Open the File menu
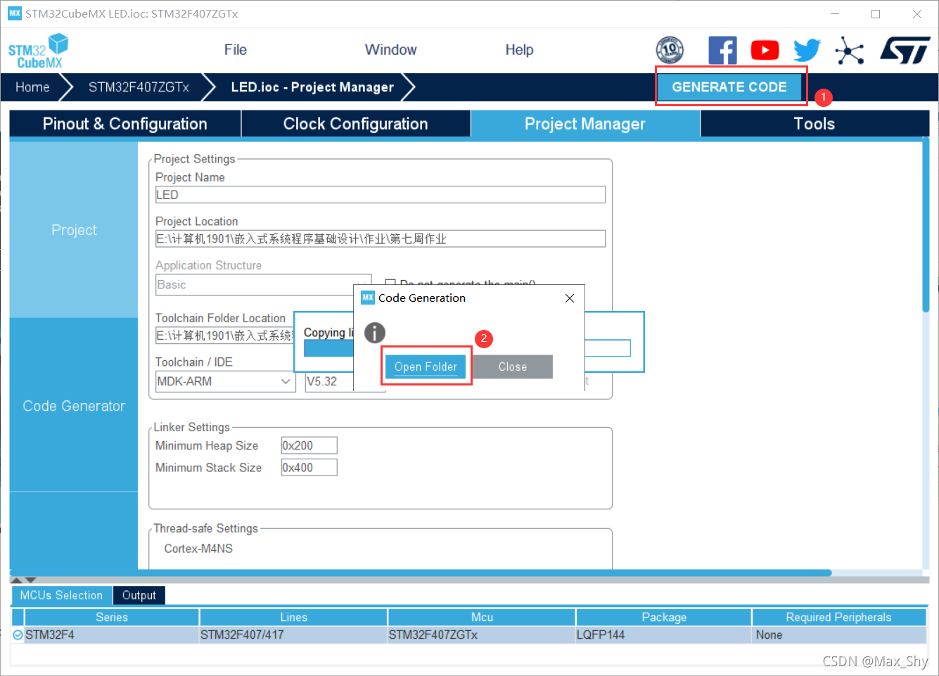 point(236,50)
